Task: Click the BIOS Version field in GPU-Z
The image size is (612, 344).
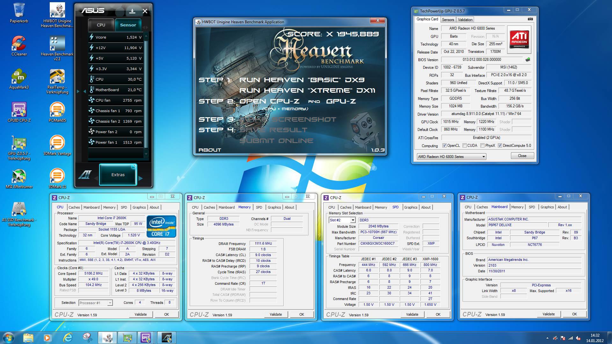Action: [482, 60]
